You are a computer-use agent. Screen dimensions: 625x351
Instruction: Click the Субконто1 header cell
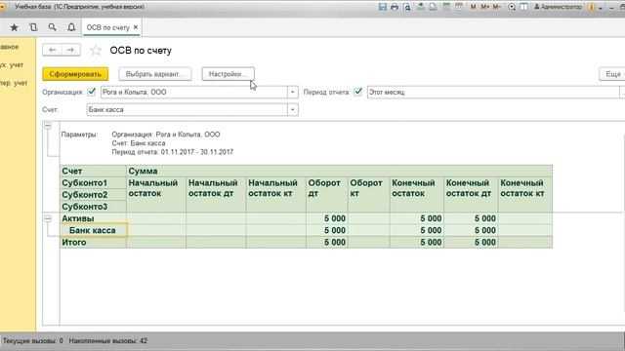click(x=94, y=183)
